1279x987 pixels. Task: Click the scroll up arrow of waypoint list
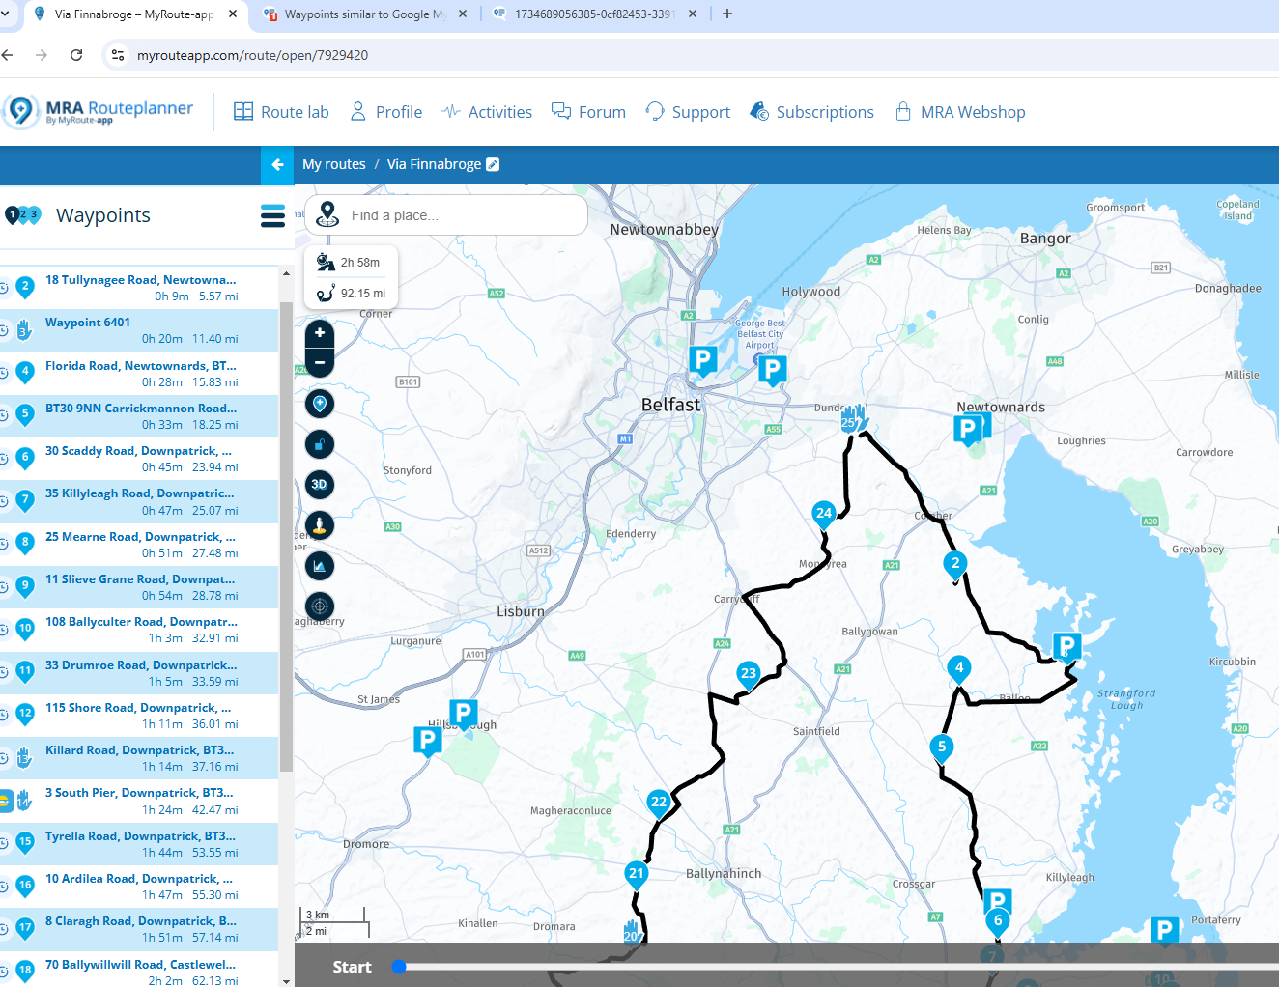coord(286,274)
